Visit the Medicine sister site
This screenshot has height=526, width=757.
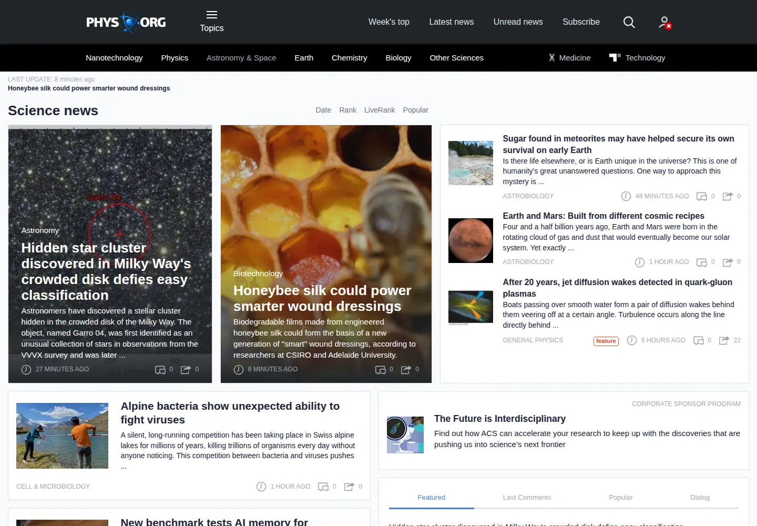[569, 58]
